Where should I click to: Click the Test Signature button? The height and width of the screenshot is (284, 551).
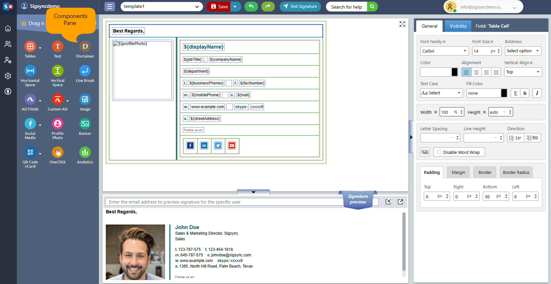pyautogui.click(x=300, y=7)
